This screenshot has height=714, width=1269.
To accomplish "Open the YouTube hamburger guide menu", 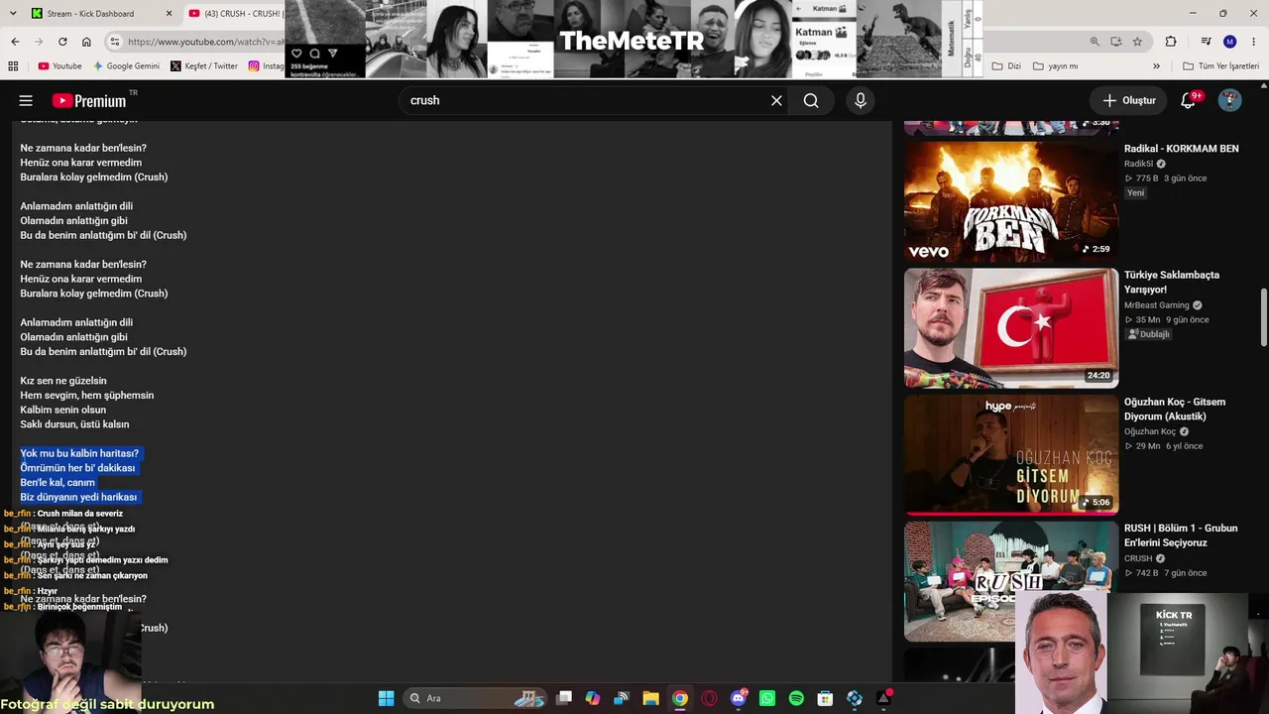I will [x=26, y=100].
